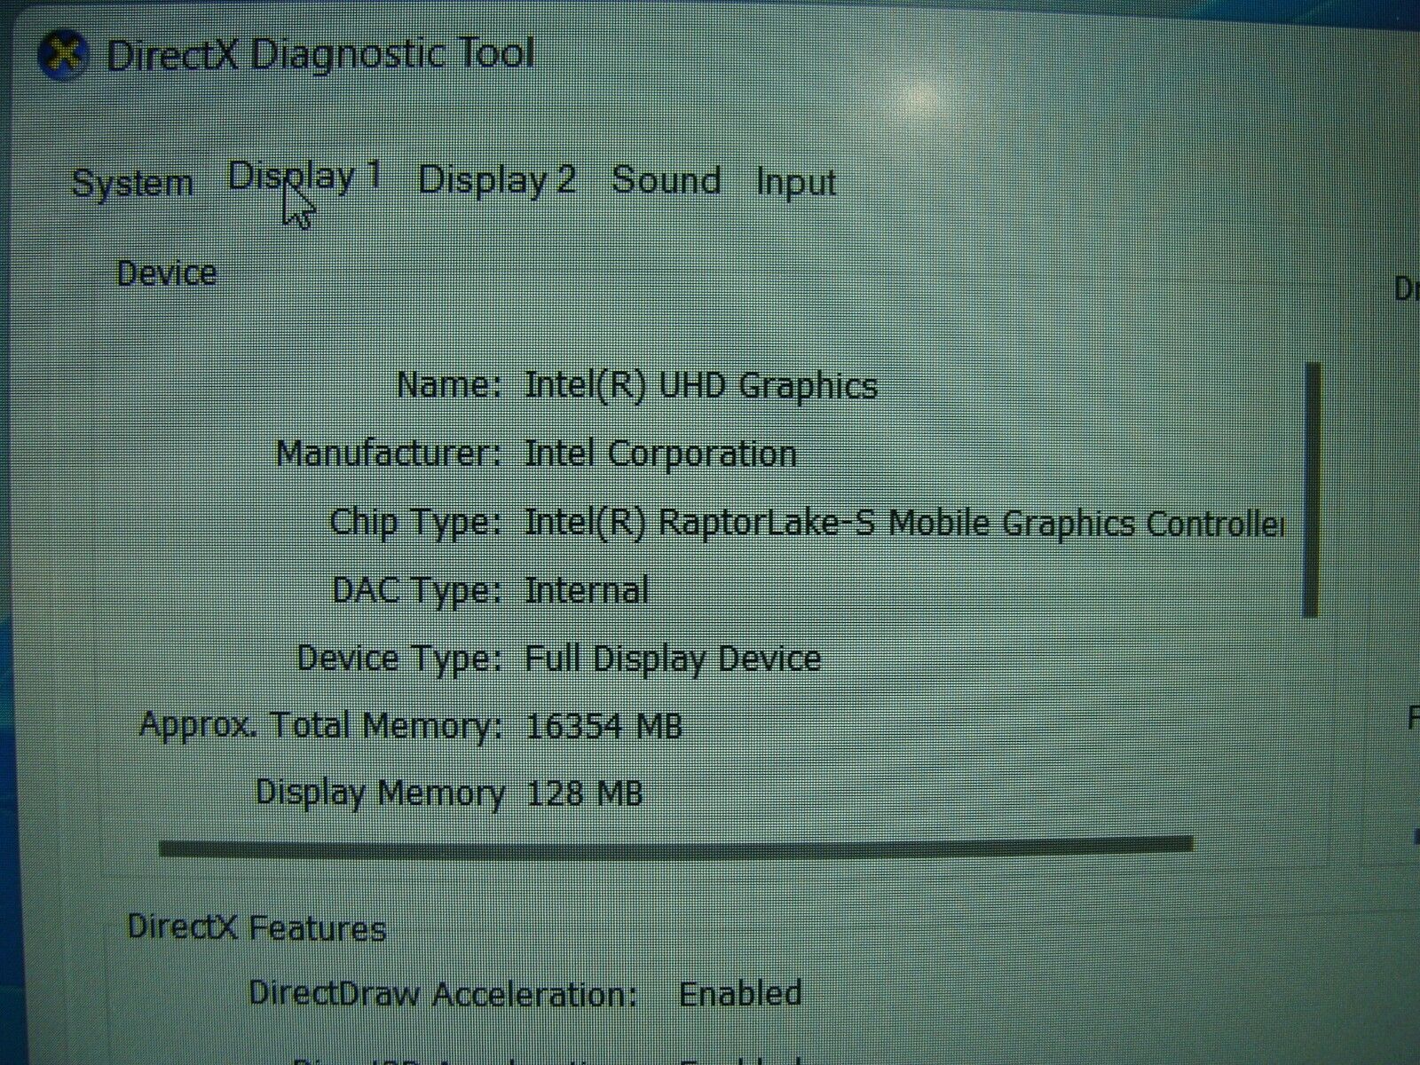Switch to the System tab

coord(132,184)
